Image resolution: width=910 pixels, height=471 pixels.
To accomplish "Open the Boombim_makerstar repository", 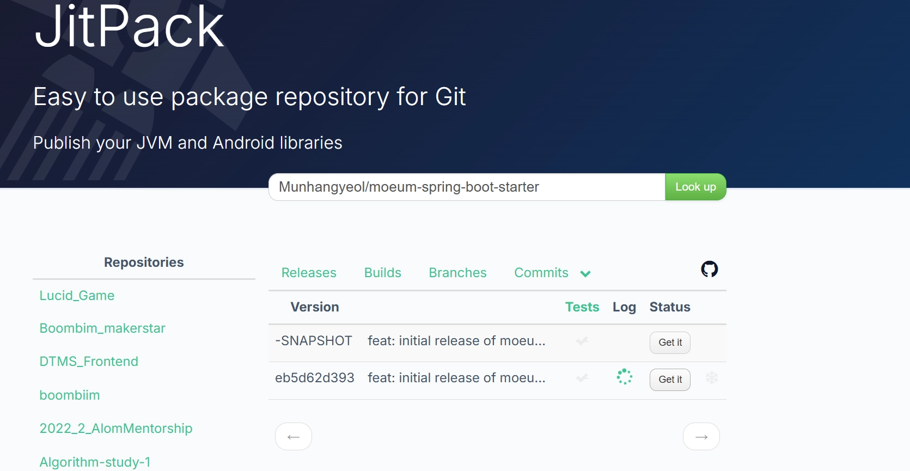I will click(x=102, y=328).
